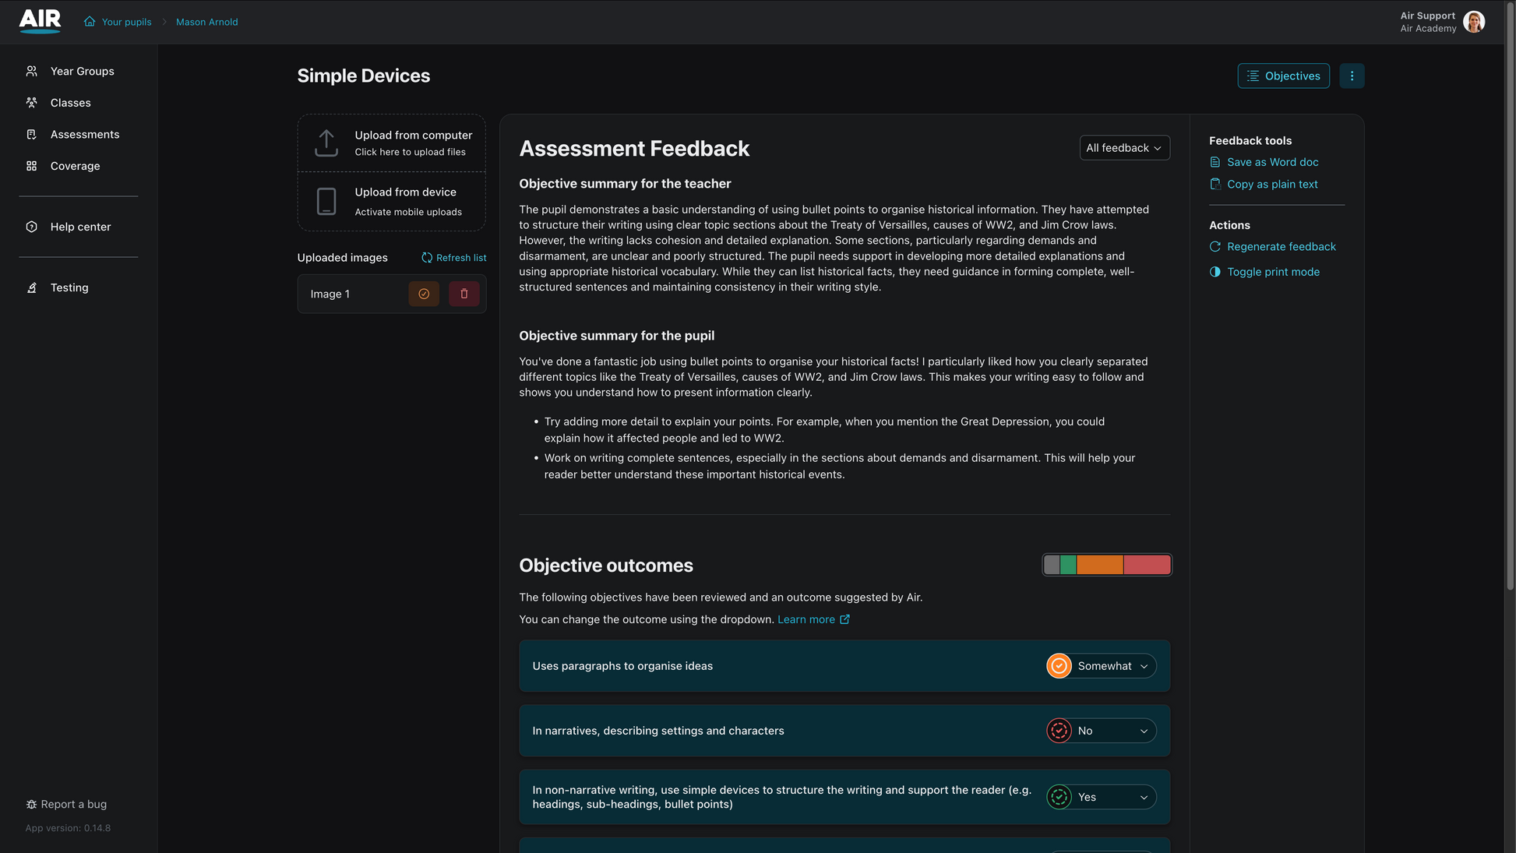Screen dimensions: 1516x853
Task: Click the Year Groups people icon
Action: [x=32, y=71]
